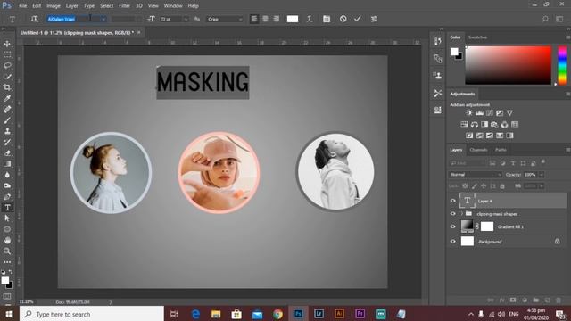Select the Move tool
Image resolution: width=571 pixels, height=321 pixels.
pos(7,44)
